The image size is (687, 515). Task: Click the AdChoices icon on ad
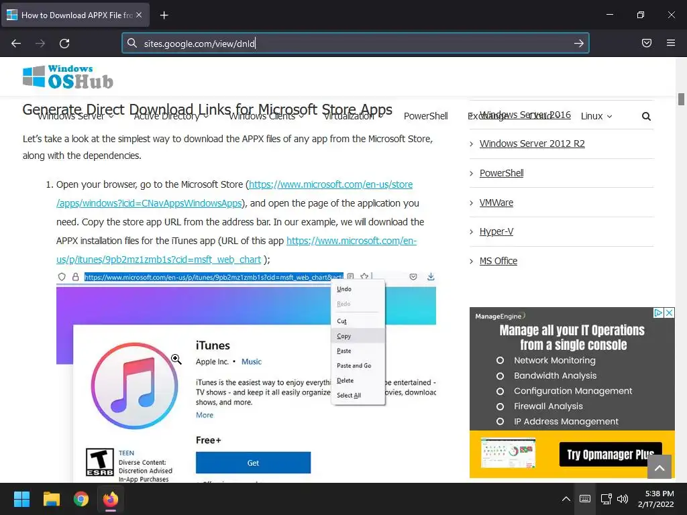[x=658, y=312]
